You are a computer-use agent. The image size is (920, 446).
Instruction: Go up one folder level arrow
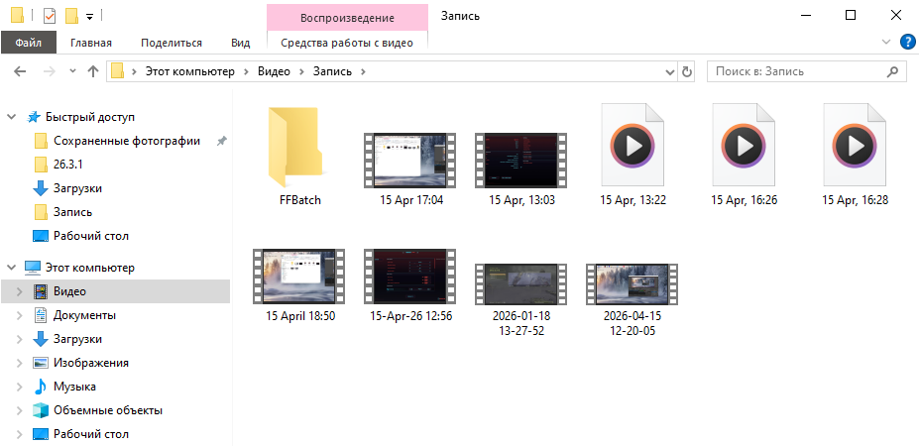coord(93,71)
